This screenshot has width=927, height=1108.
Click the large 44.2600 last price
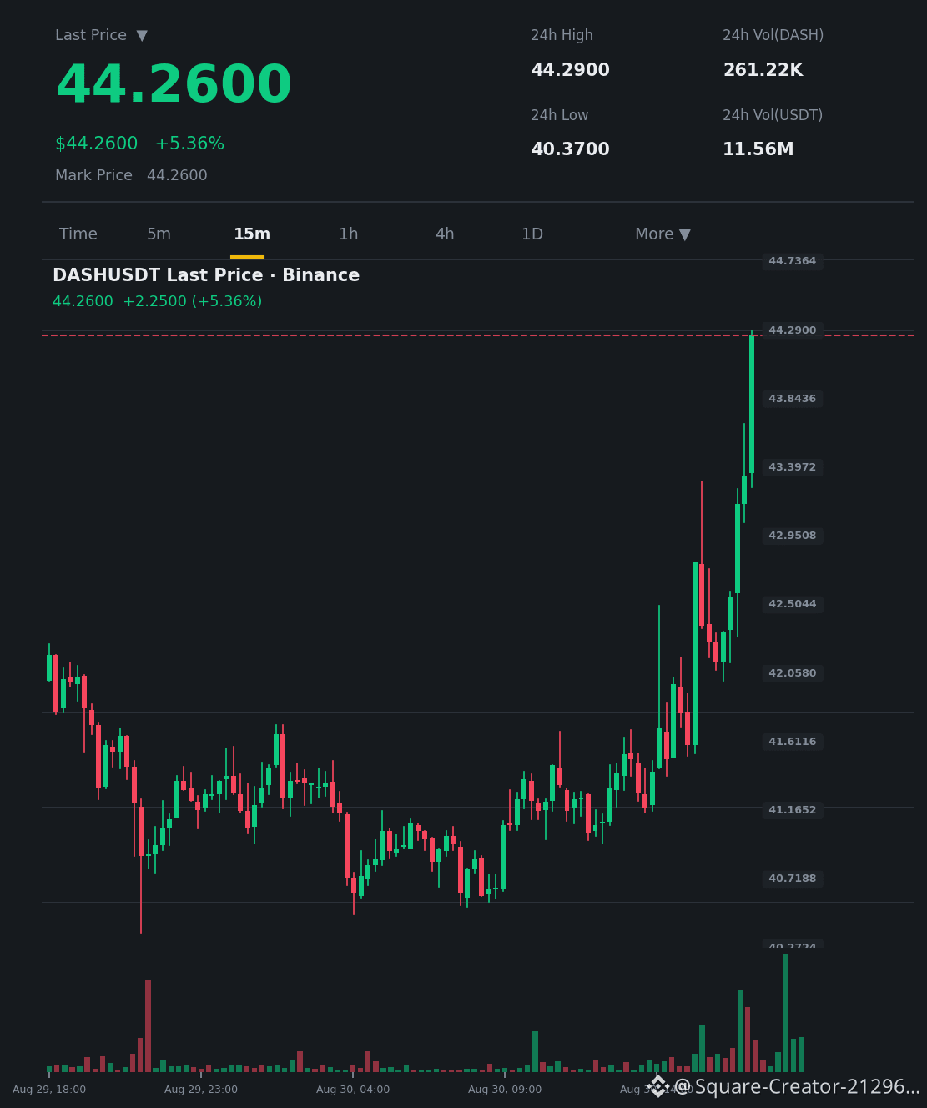coord(174,85)
